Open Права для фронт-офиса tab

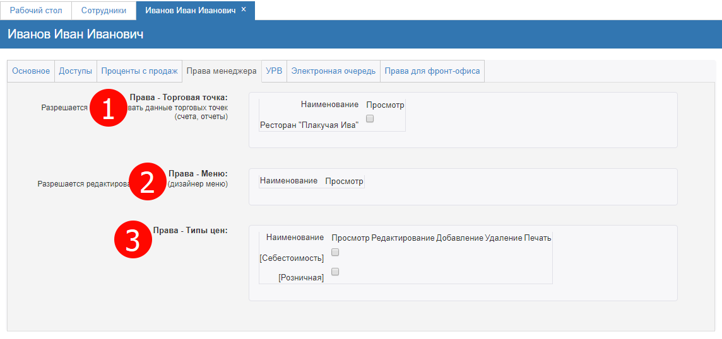tap(432, 71)
